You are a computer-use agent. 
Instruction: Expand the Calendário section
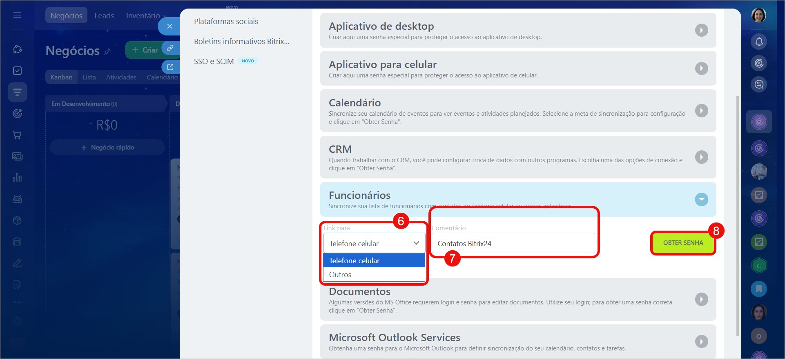pos(701,110)
